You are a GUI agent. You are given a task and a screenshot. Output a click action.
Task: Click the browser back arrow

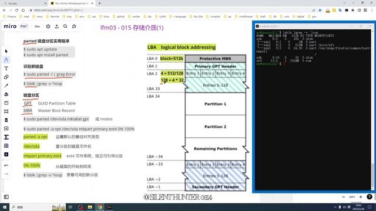point(4,10)
